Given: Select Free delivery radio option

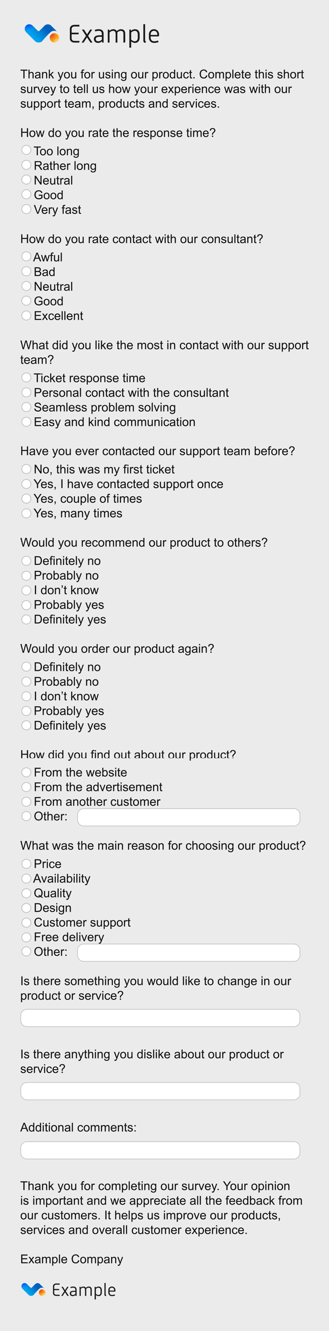Looking at the screenshot, I should [x=26, y=937].
